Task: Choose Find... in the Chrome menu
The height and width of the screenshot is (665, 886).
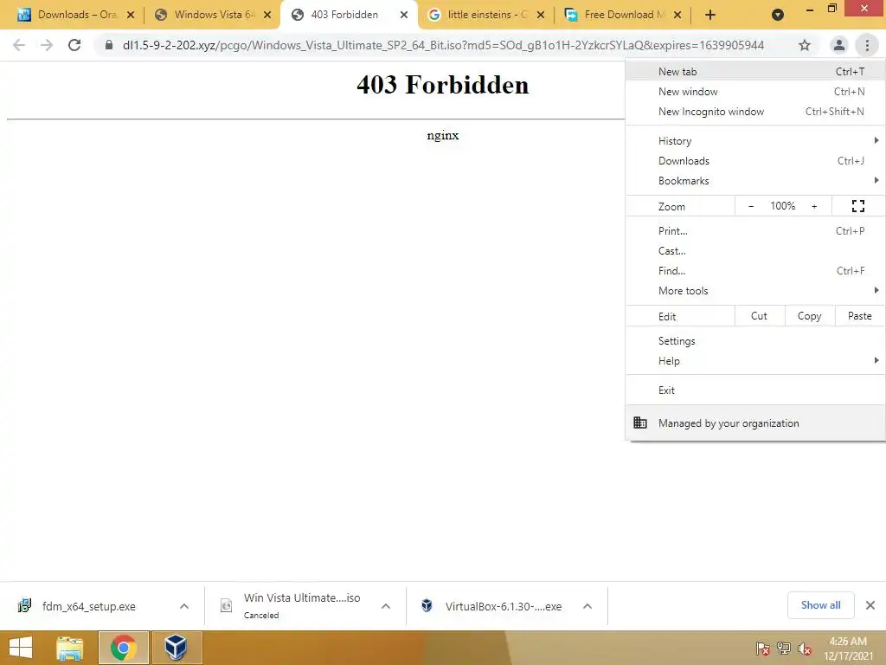Action: click(755, 270)
